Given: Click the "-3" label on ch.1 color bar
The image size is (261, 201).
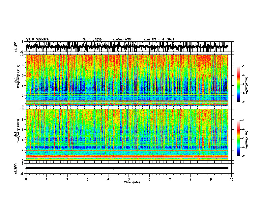Looking at the screenshot, I should [x=243, y=66].
